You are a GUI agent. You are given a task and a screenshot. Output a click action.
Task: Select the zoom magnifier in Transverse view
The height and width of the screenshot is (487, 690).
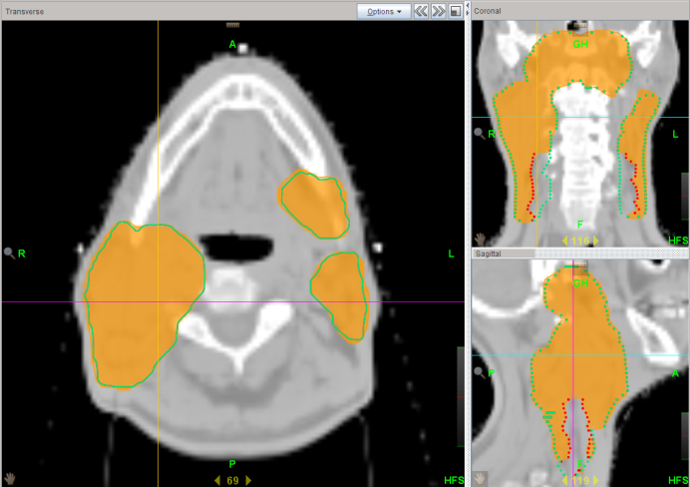[x=10, y=253]
